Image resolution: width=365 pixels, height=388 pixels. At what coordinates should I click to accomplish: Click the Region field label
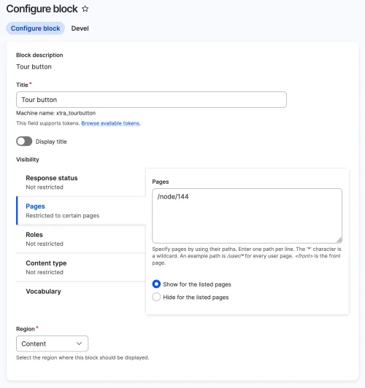(26, 329)
